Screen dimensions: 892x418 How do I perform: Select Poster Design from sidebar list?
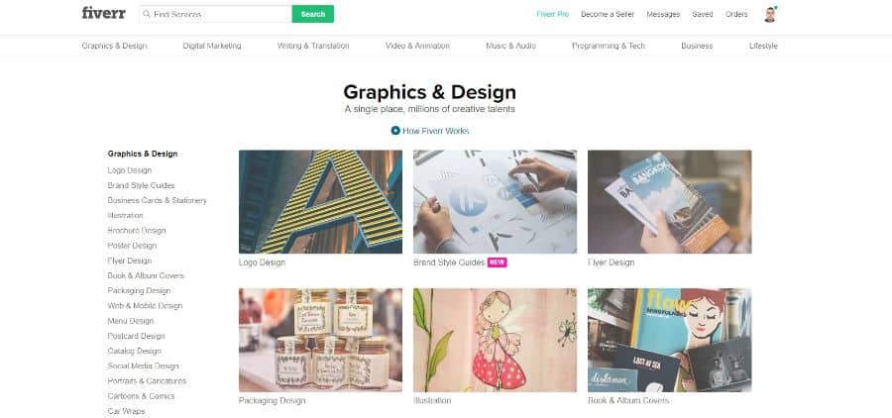132,246
